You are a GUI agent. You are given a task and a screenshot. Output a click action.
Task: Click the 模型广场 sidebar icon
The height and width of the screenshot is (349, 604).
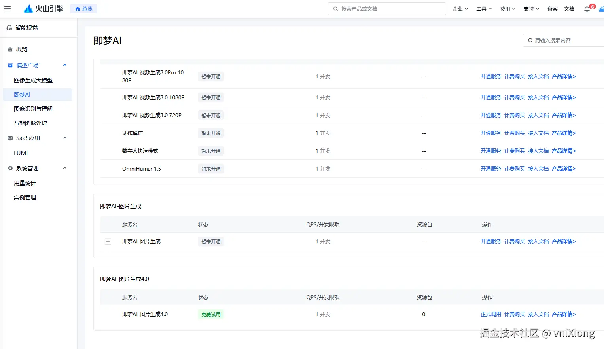point(10,65)
